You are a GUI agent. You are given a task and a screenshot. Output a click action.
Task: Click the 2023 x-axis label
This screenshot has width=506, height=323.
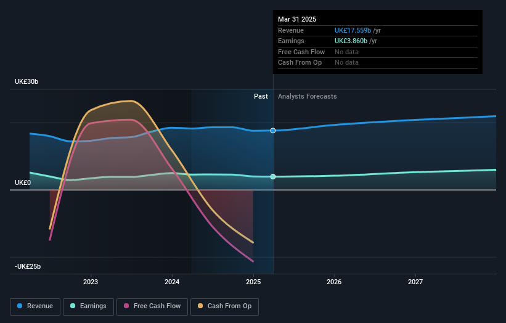pos(91,282)
